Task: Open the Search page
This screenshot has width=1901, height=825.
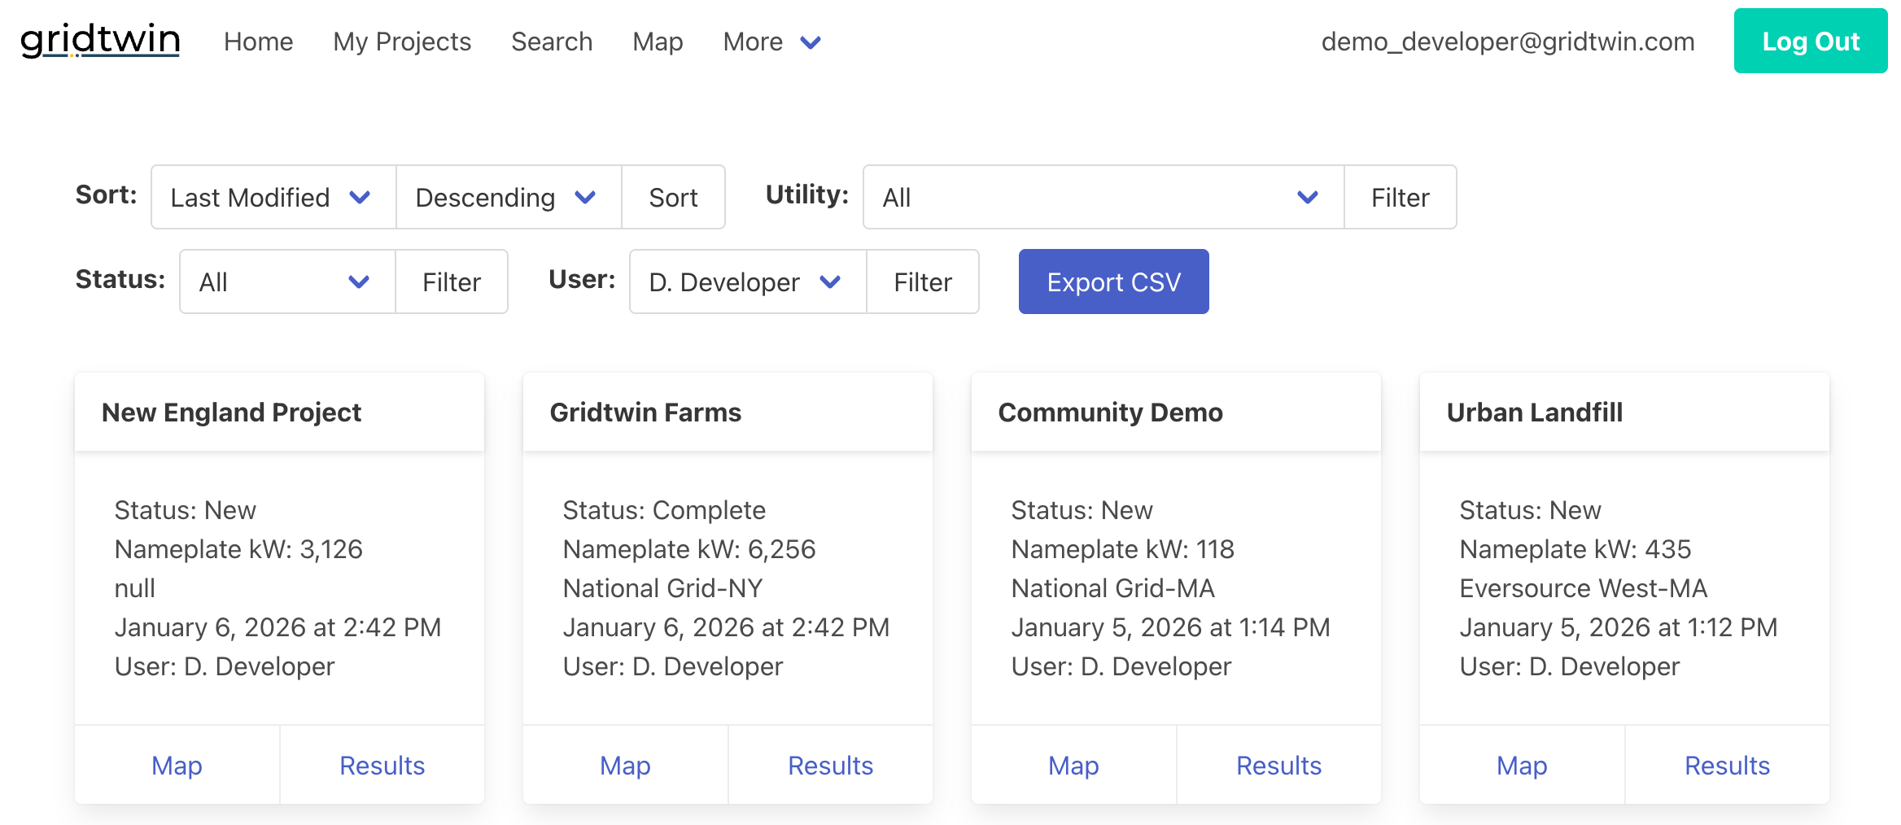Action: (x=551, y=41)
